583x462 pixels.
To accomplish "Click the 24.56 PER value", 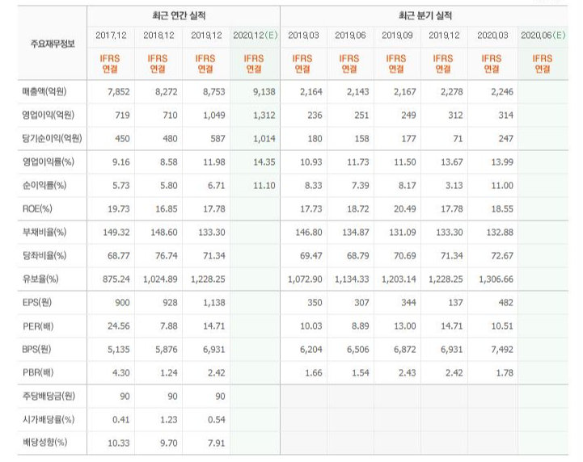I will (119, 325).
